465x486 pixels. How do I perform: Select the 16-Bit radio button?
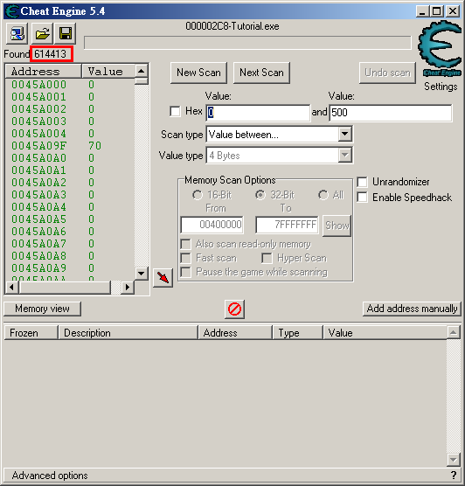pos(198,195)
